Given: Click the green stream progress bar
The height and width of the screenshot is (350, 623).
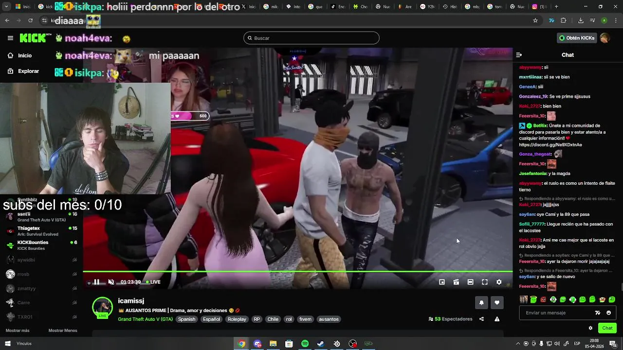Looking at the screenshot, I should 297,271.
